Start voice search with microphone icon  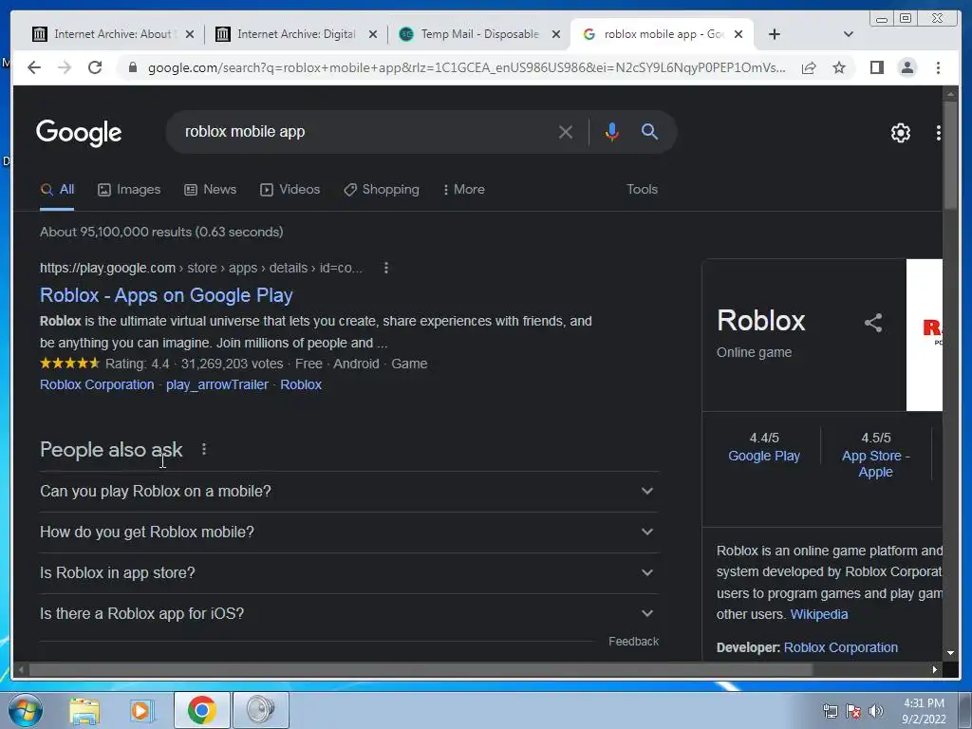pyautogui.click(x=612, y=132)
